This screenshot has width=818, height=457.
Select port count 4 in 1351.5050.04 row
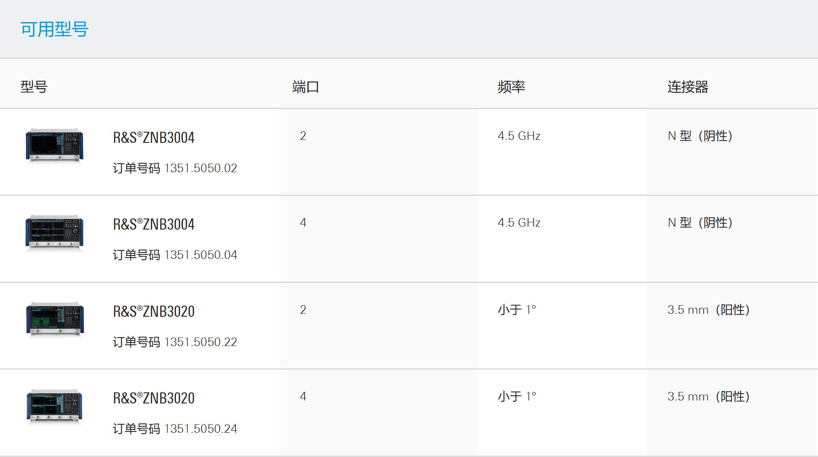(x=303, y=223)
